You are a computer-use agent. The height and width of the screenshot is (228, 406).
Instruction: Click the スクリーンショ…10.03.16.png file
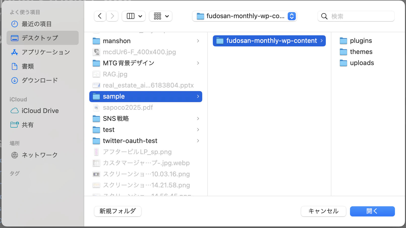coord(146,174)
